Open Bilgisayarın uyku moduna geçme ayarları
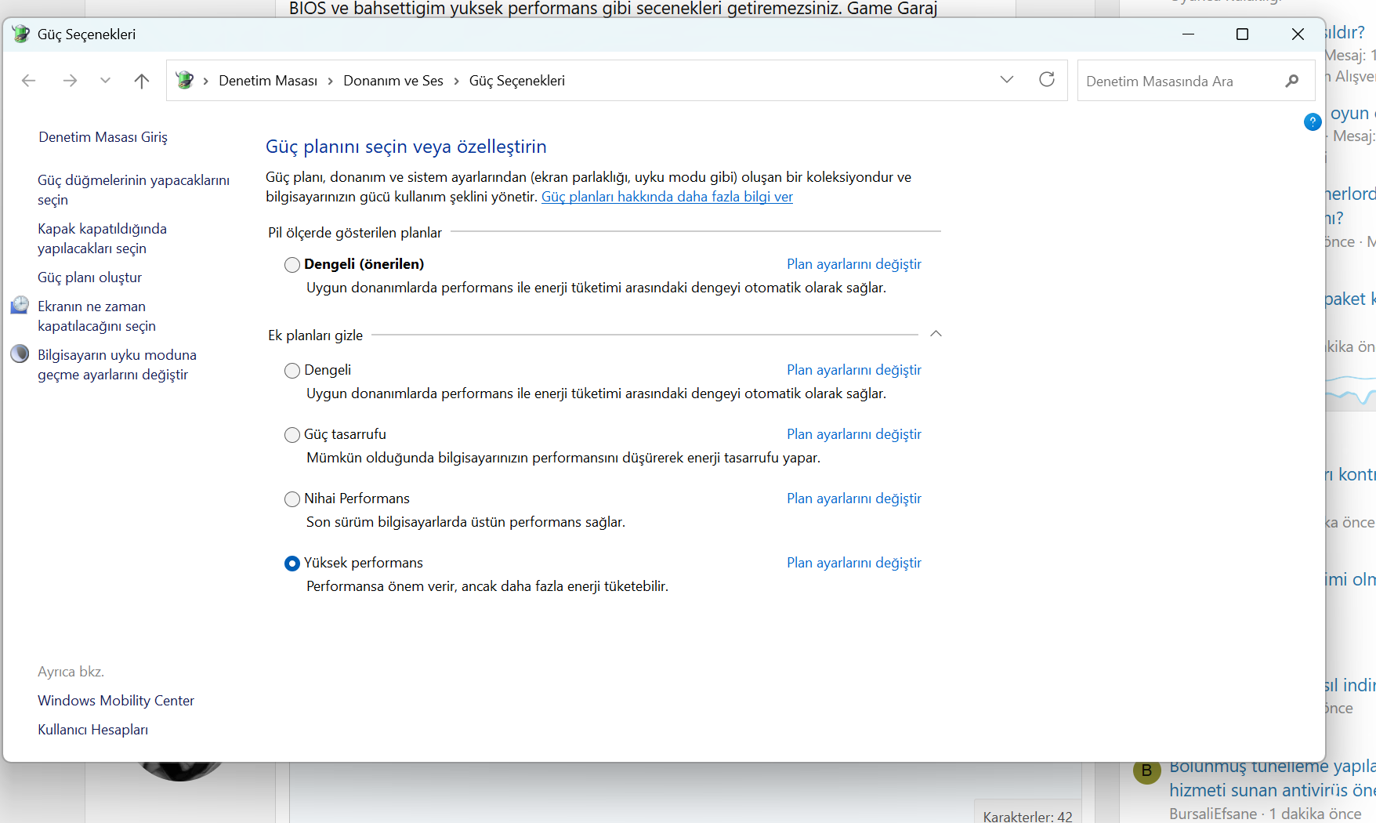Screen dimensions: 1376x823 (x=118, y=364)
